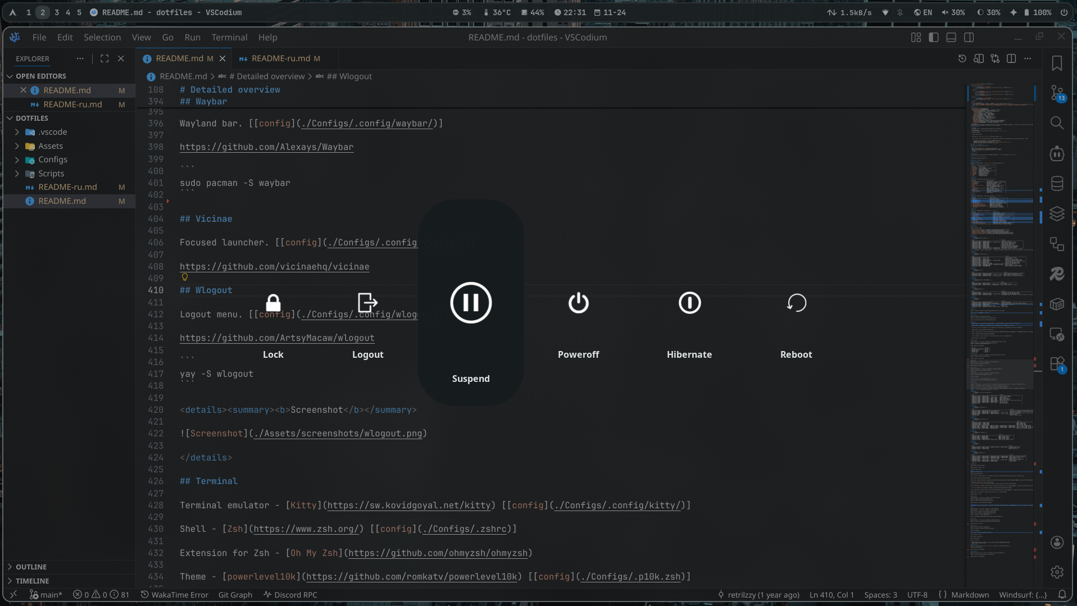The width and height of the screenshot is (1077, 606).
Task: Click the Suspend pause icon
Action: [471, 303]
